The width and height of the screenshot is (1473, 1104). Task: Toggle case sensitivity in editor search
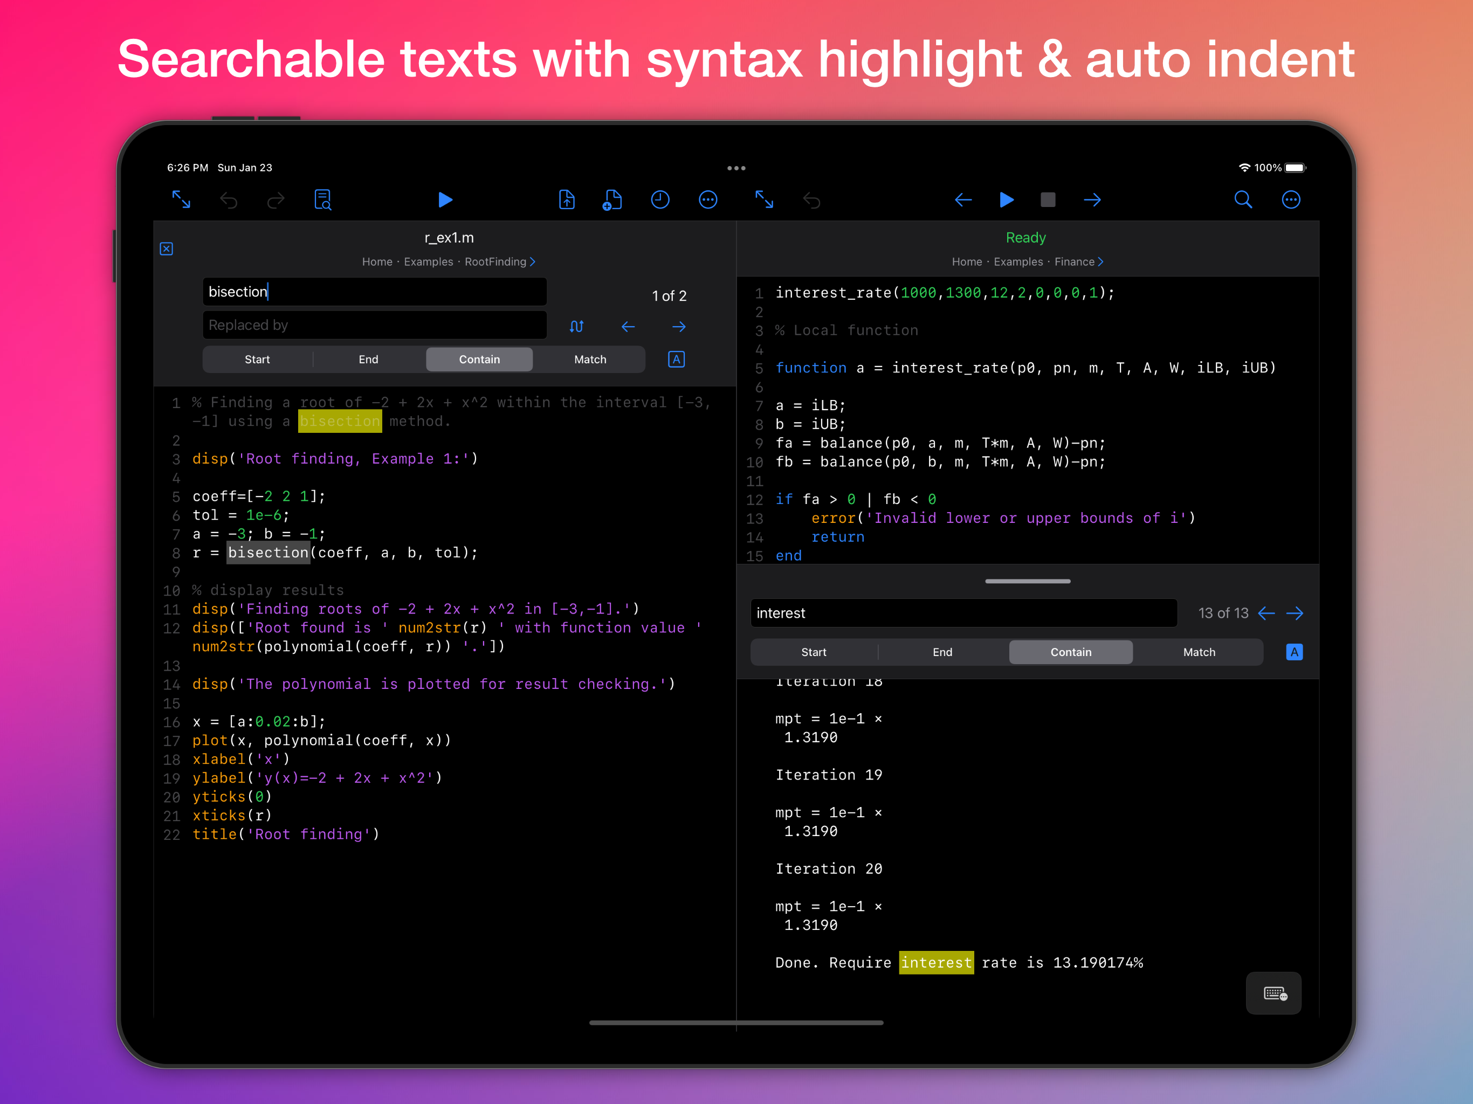pyautogui.click(x=676, y=360)
